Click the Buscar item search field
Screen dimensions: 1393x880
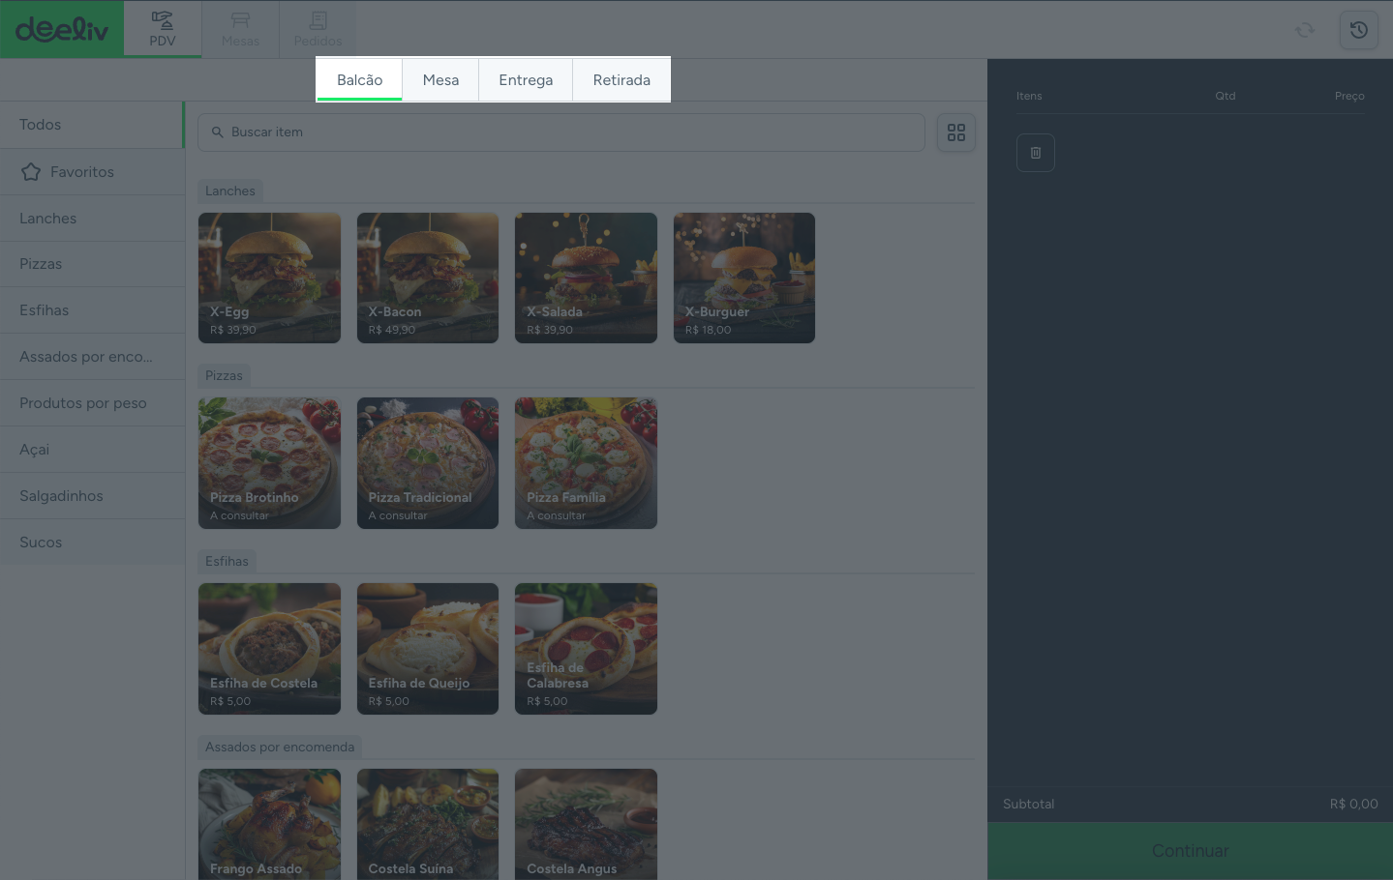click(x=561, y=132)
